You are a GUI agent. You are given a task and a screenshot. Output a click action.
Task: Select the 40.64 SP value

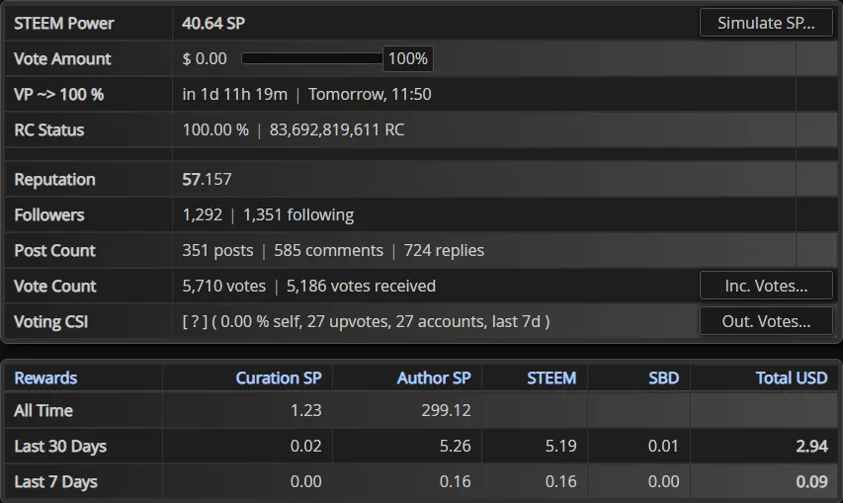coord(213,23)
